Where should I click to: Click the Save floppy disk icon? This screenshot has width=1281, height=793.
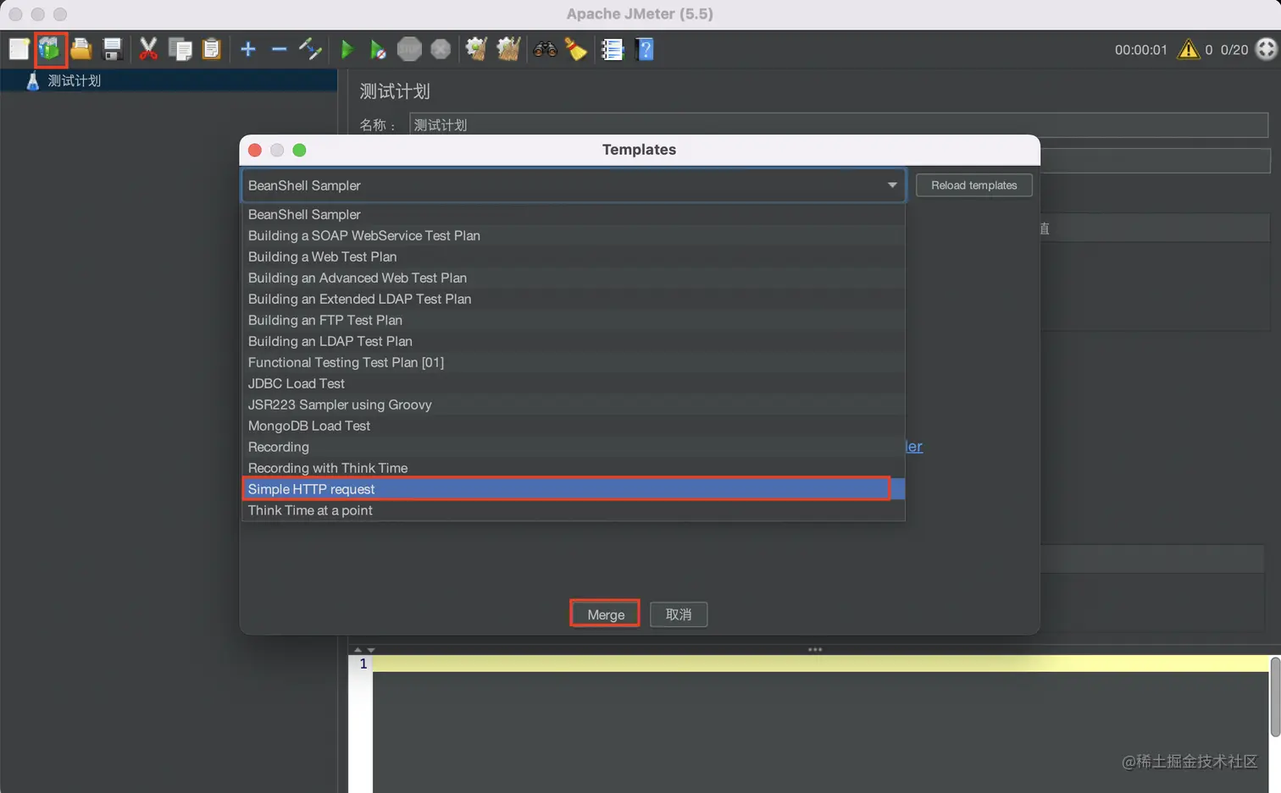(x=113, y=49)
